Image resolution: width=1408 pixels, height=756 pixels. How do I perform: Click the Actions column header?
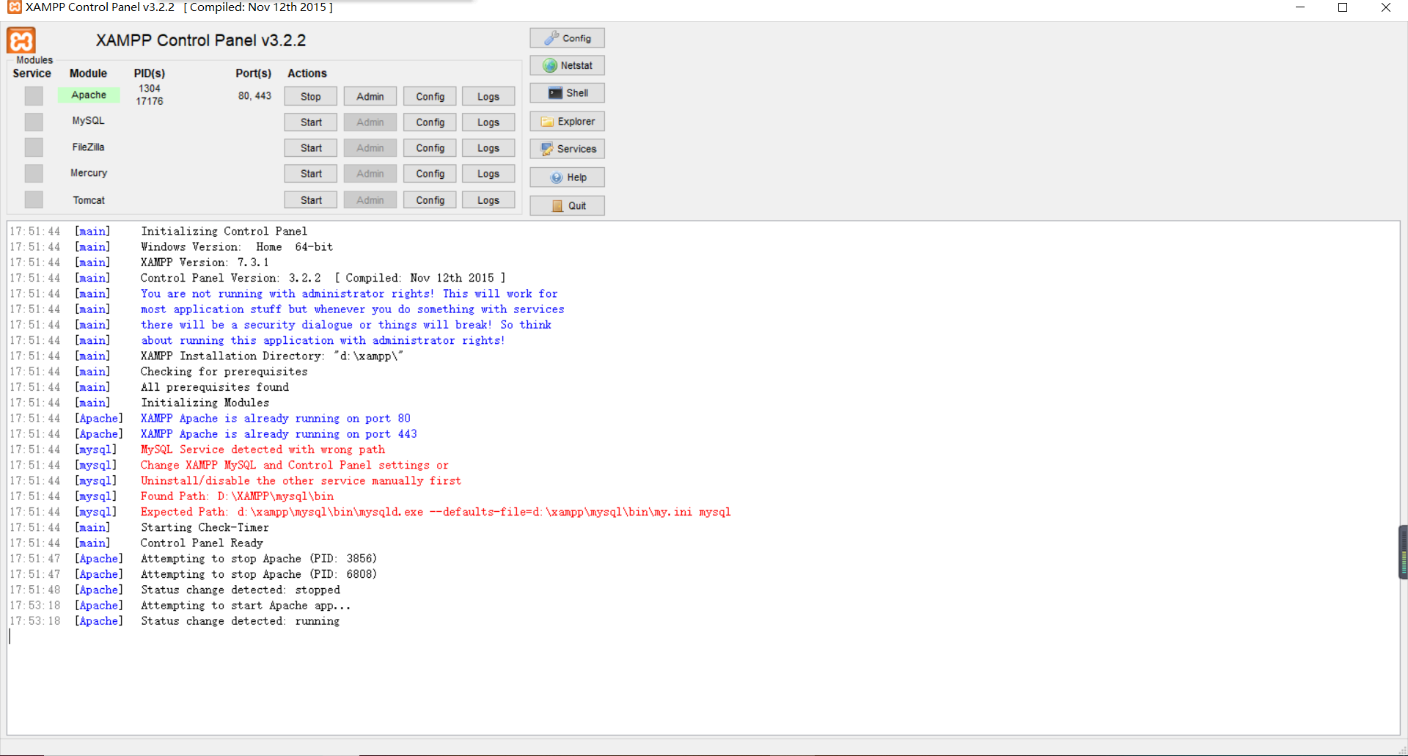(x=307, y=73)
